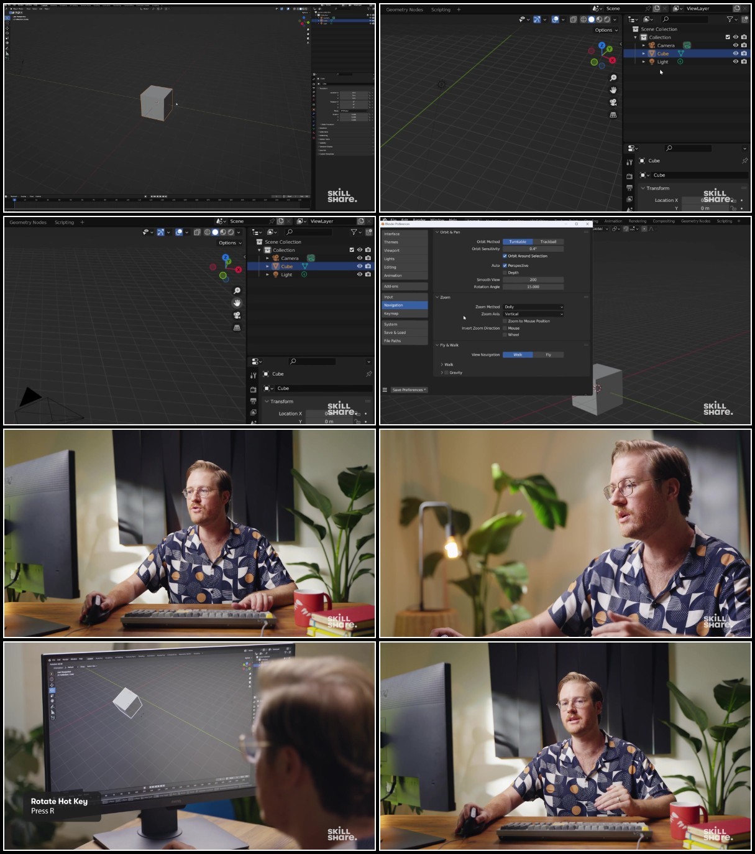Select wireframe shading icon in camera-wireframe frame header
Viewport: 755px width, 854px height.
(207, 232)
